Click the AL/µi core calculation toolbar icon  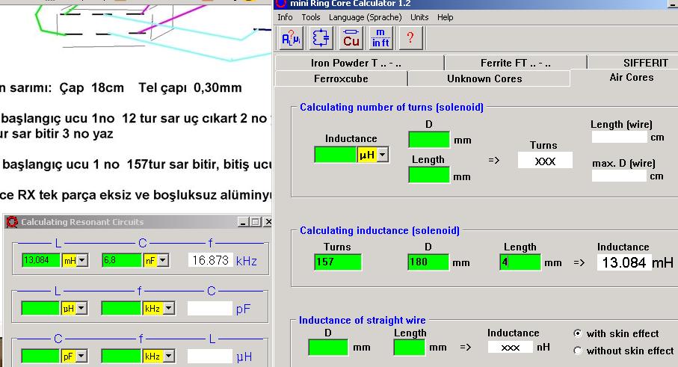[x=290, y=38]
